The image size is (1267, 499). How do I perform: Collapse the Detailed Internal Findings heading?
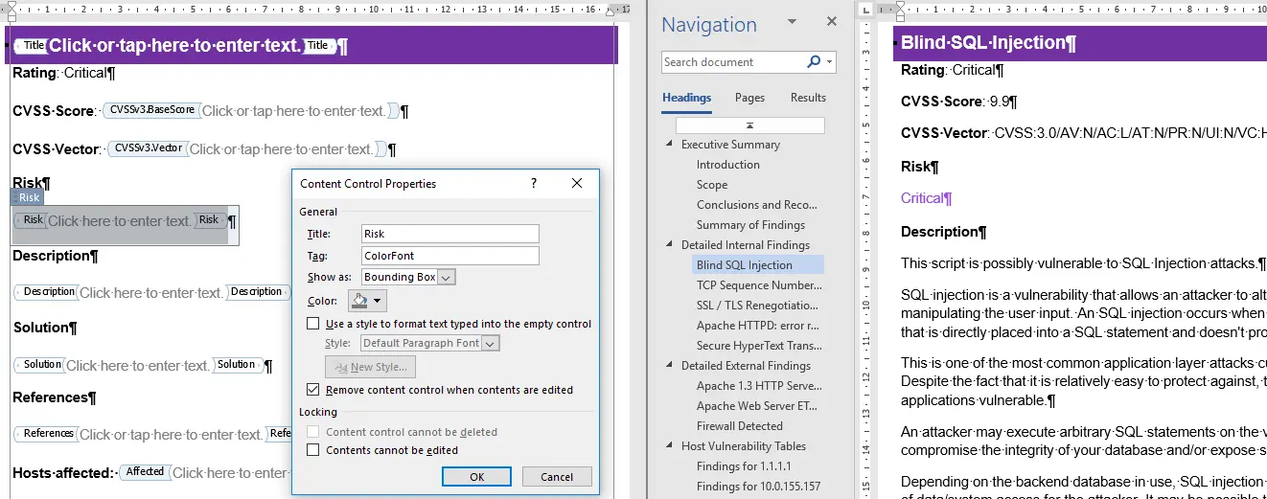[670, 245]
